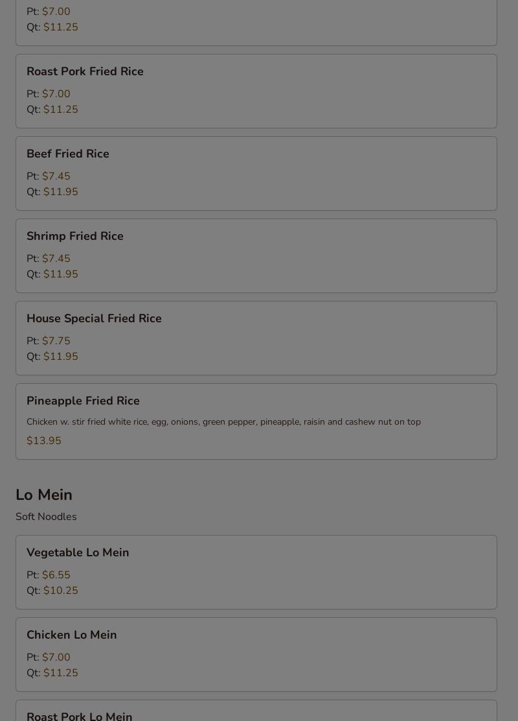518x721 pixels.
Task: Open the Vegetable Lo Mein item
Action: click(x=256, y=572)
